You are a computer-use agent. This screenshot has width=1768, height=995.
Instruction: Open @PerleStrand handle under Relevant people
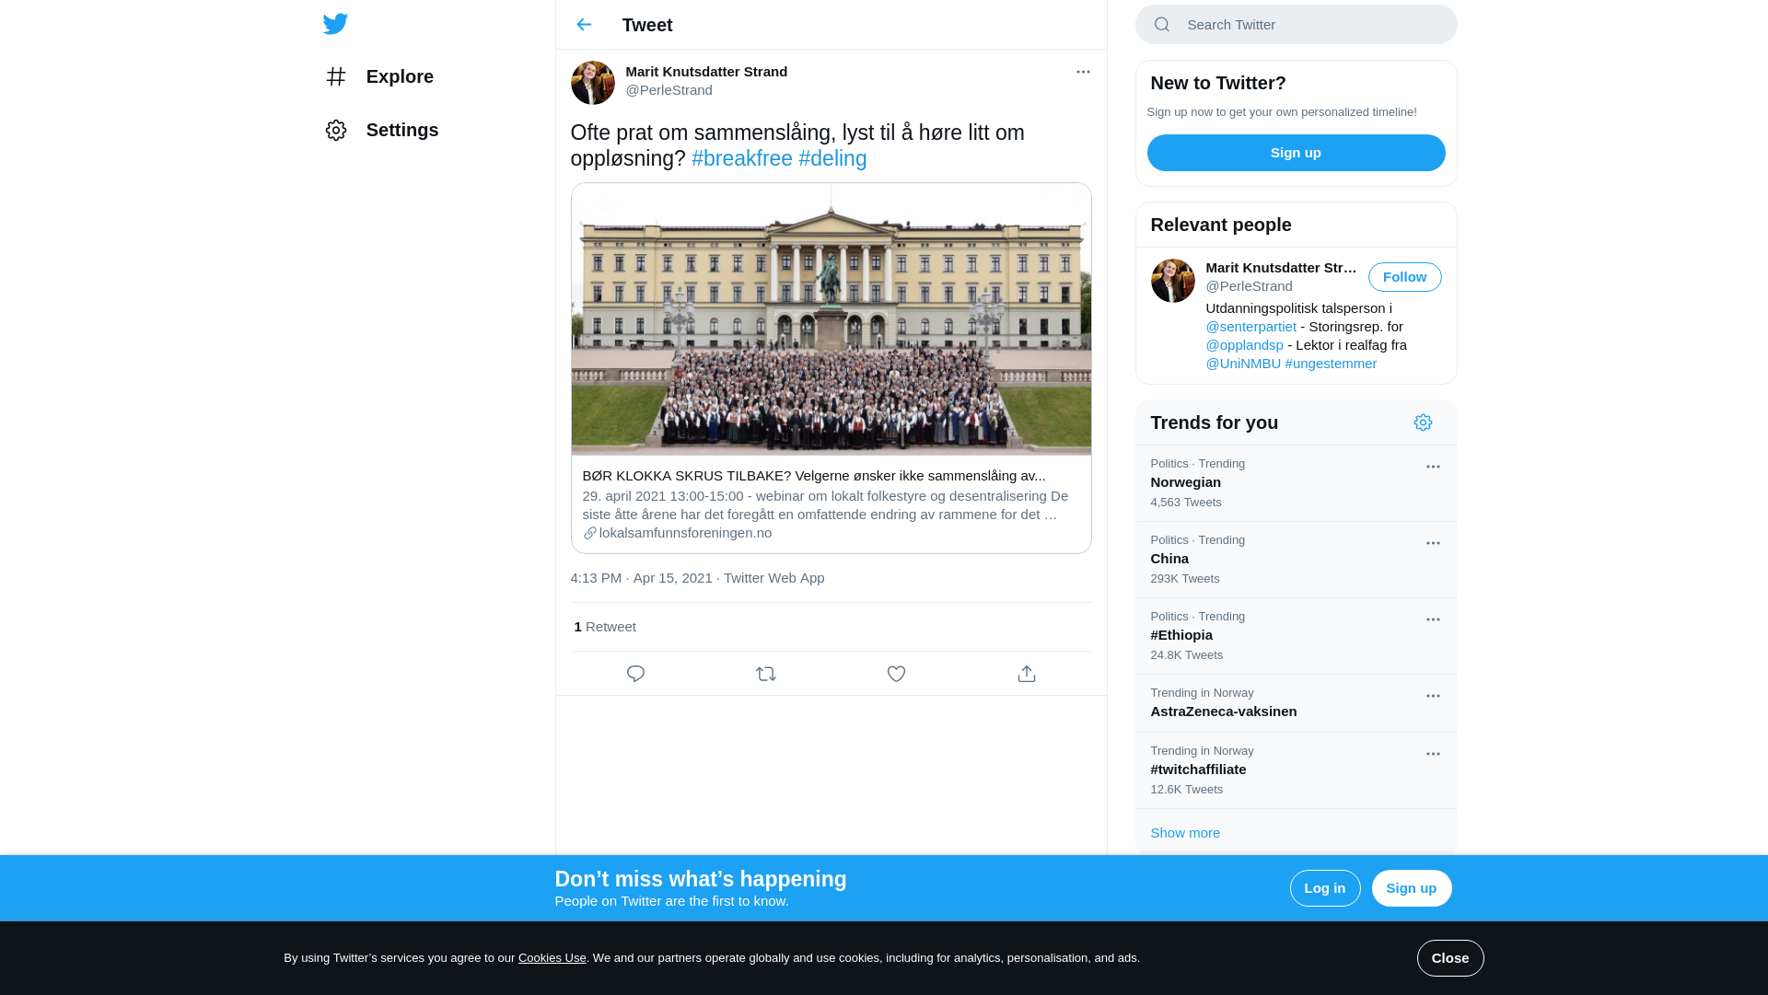coord(1249,286)
